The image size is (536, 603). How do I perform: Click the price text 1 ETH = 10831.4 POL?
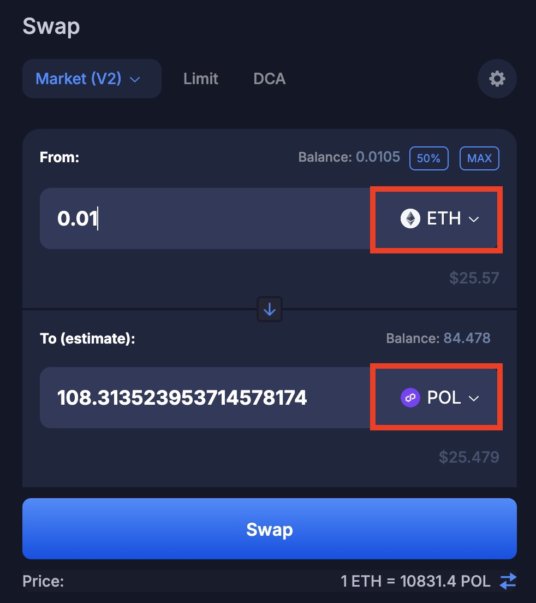point(415,581)
